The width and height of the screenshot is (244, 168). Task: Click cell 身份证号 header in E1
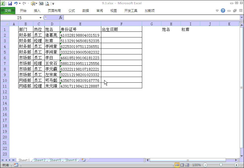click(81, 29)
